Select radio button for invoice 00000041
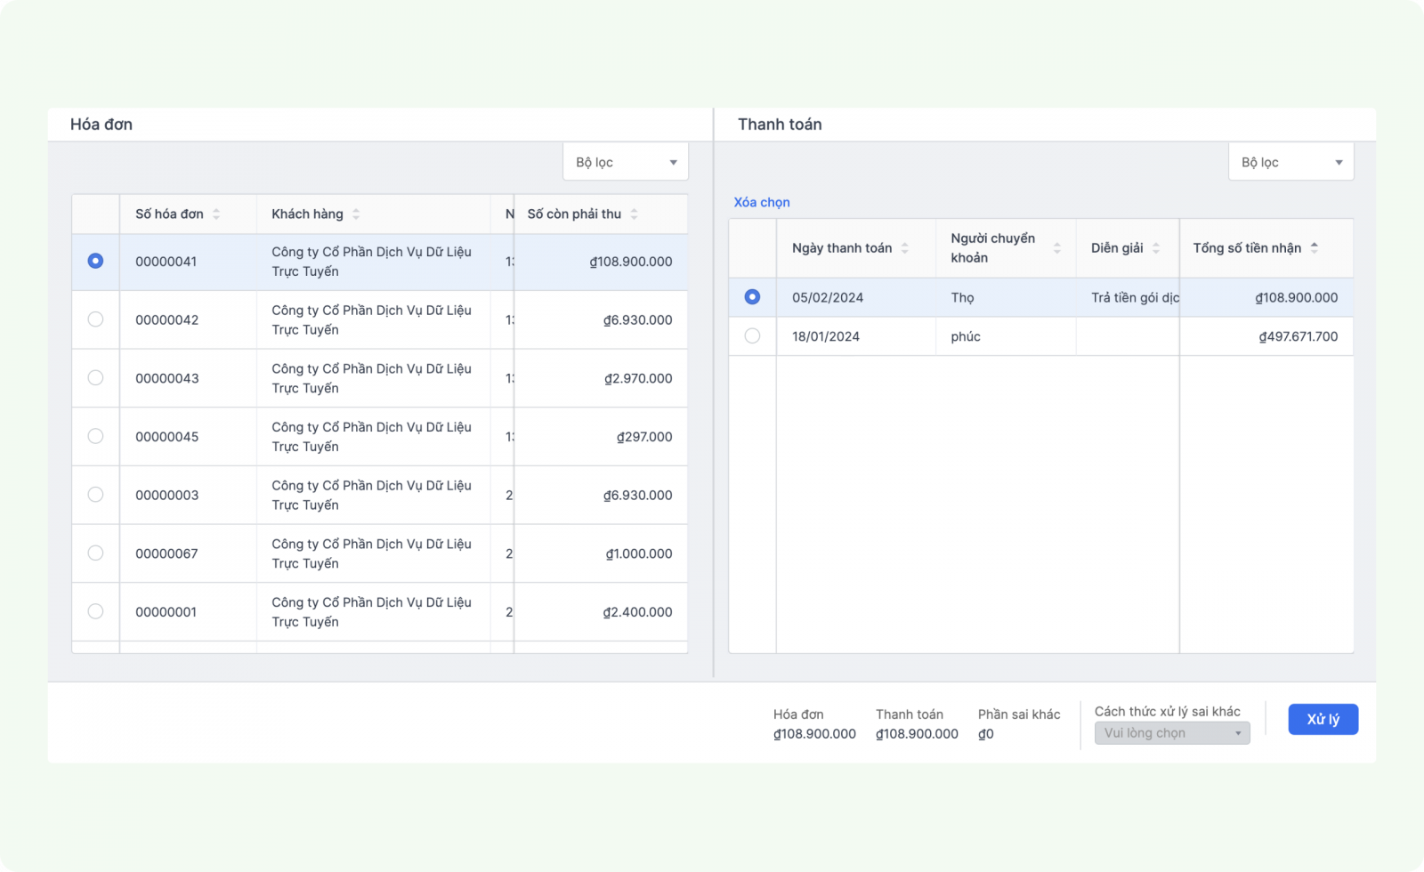Screen dimensions: 1424x872 coord(95,261)
